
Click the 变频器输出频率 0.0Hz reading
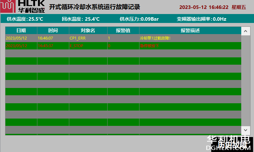[201, 19]
